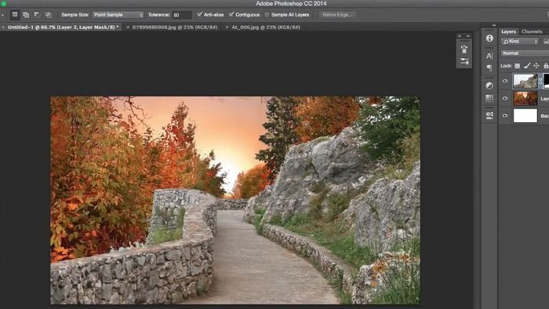This screenshot has width=549, height=309.
Task: Select the New selection mode icon
Action: pyautogui.click(x=15, y=15)
